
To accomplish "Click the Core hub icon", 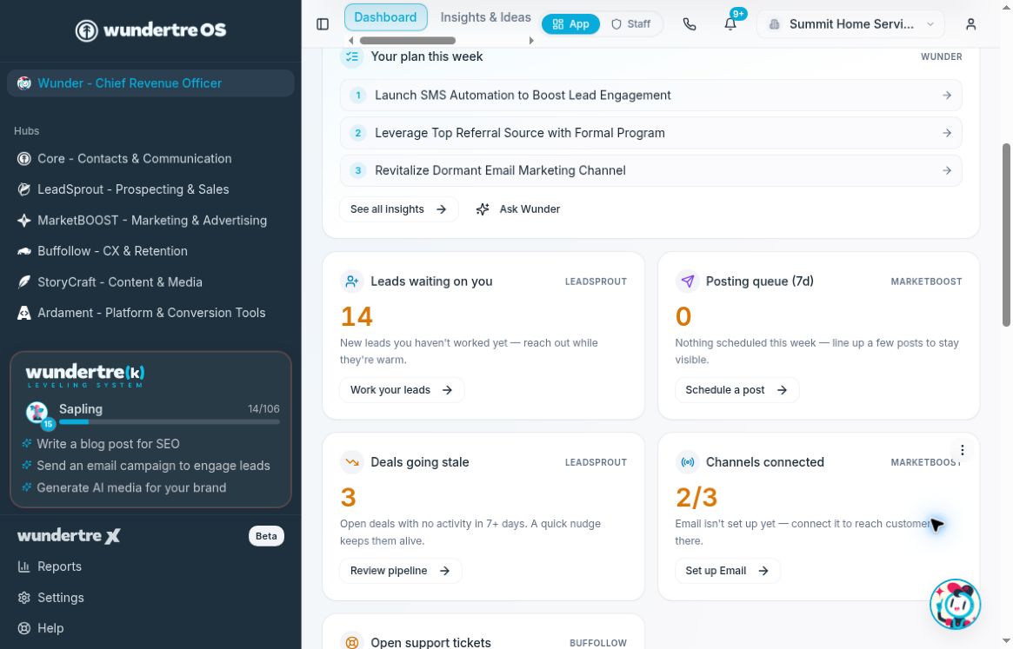I will coord(23,159).
